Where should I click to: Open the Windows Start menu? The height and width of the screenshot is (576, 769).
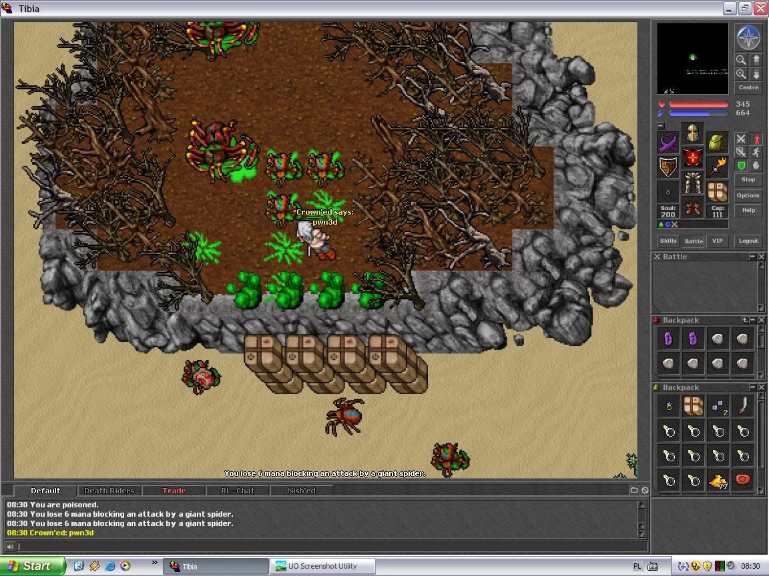32,566
